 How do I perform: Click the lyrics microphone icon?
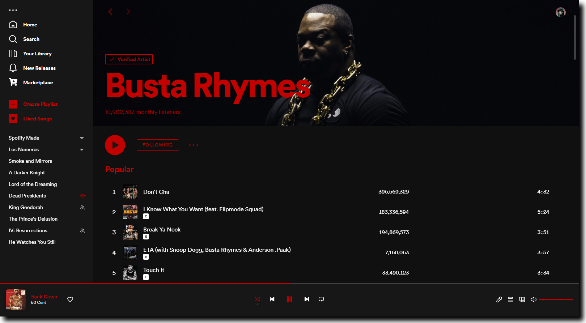coord(499,299)
